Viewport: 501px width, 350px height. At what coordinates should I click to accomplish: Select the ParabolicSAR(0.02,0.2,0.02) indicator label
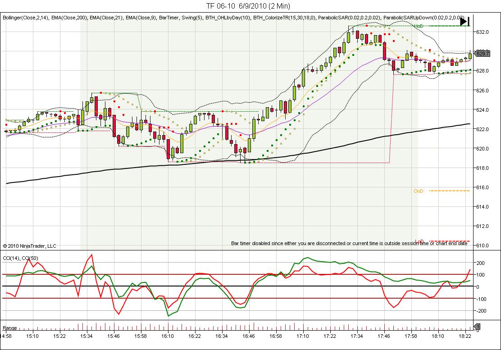tap(349, 18)
